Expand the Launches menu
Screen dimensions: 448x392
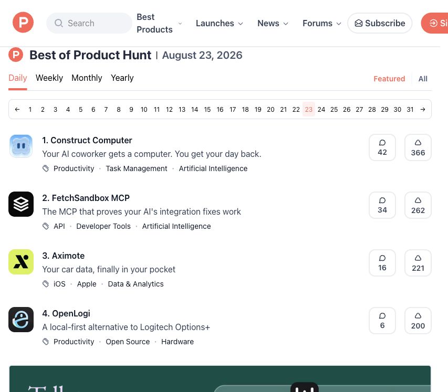pos(219,23)
